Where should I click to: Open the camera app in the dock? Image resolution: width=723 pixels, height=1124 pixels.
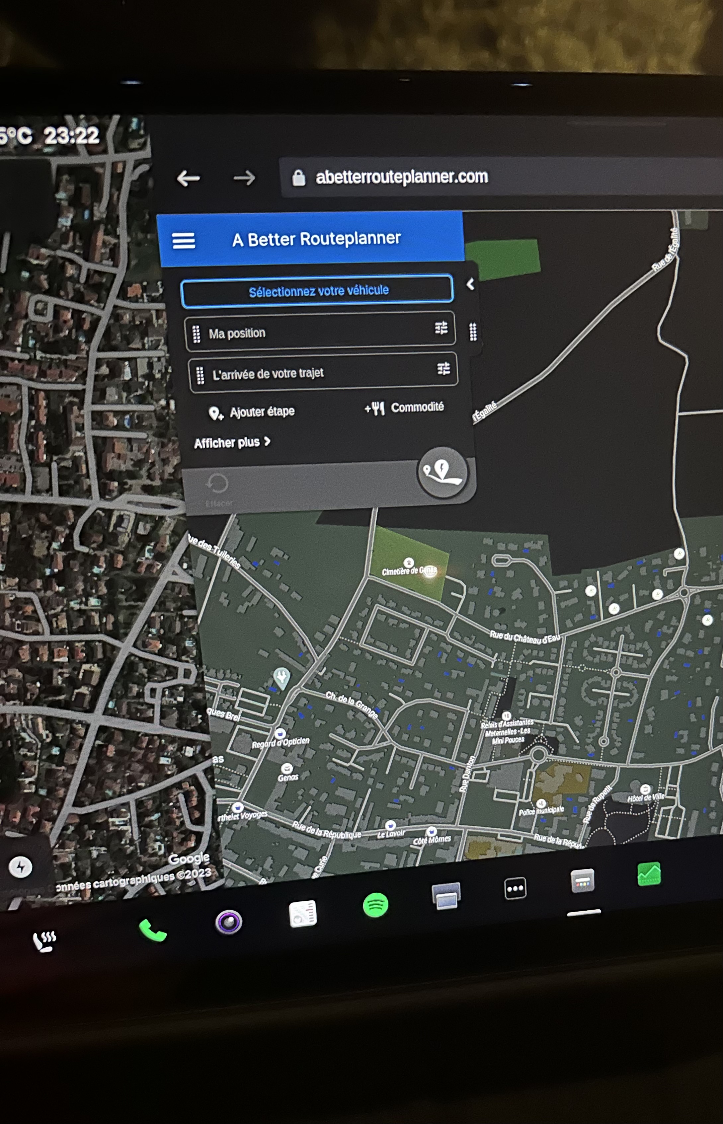[229, 922]
